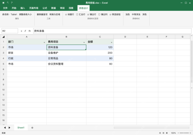Enable the 镶边列 checkbox
This screenshot has height=135, width=193.
pyautogui.click(x=99, y=15)
